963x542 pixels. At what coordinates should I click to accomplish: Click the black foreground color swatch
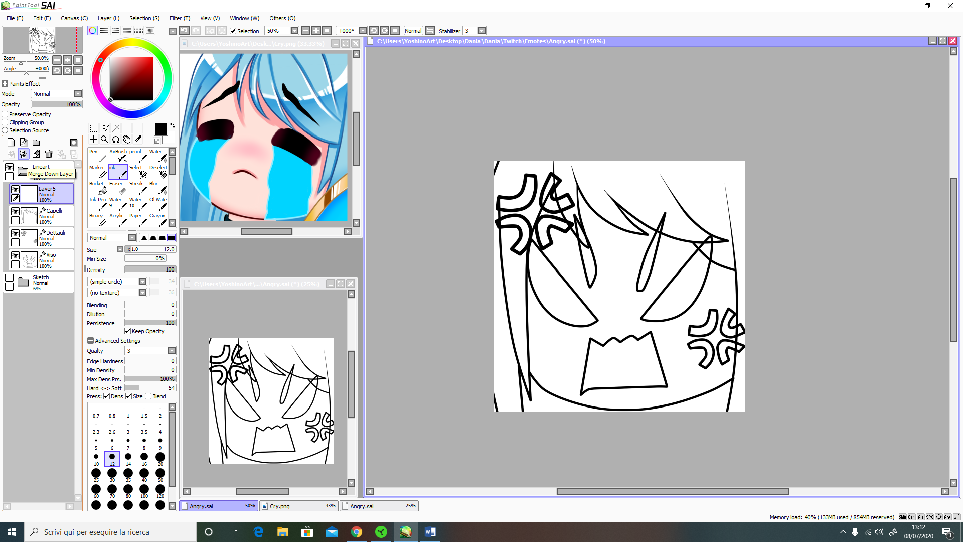tap(160, 129)
